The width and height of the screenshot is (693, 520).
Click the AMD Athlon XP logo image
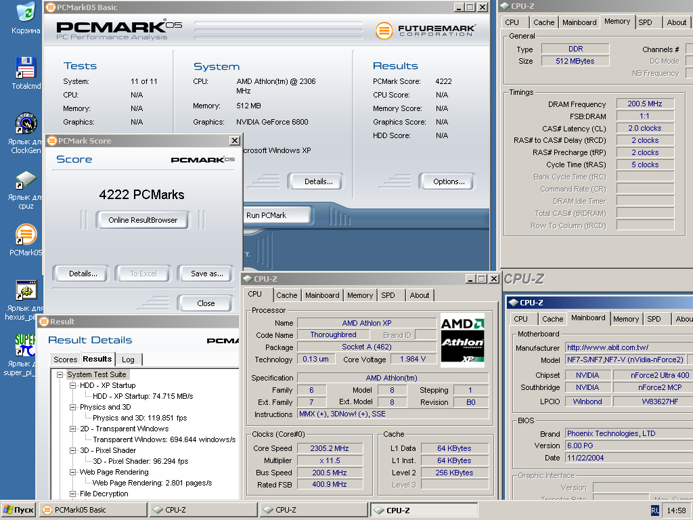[x=462, y=340]
